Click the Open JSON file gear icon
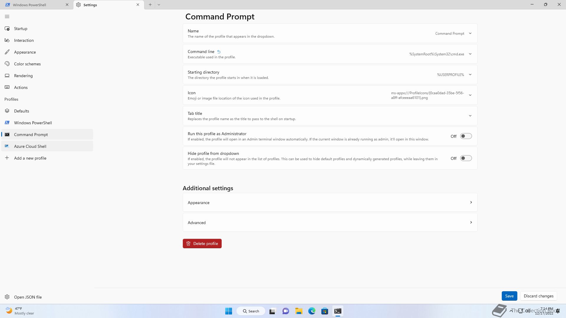 coord(7,297)
